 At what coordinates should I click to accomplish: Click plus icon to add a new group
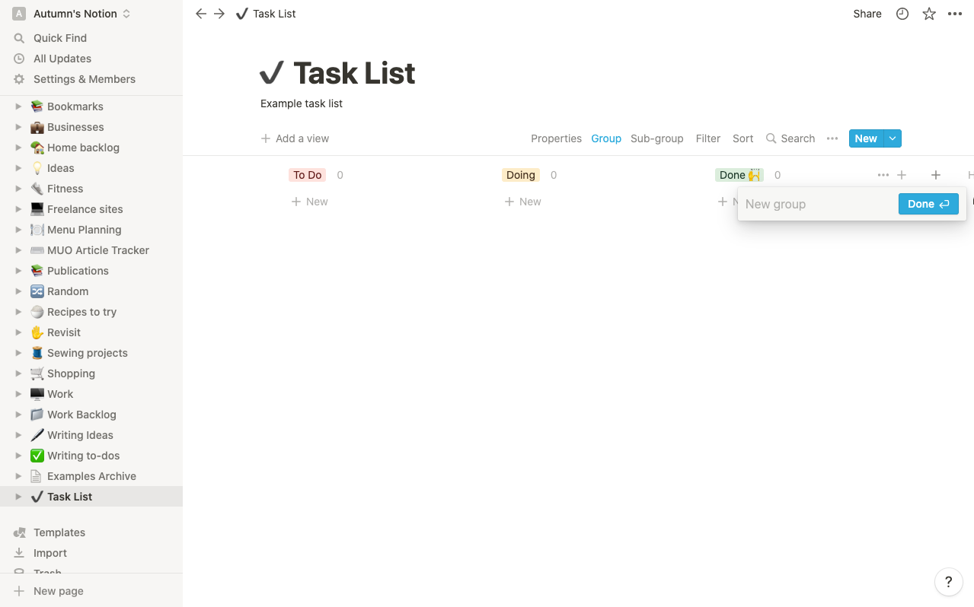coord(936,175)
